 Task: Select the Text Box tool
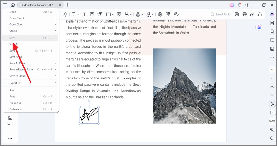click(x=92, y=14)
